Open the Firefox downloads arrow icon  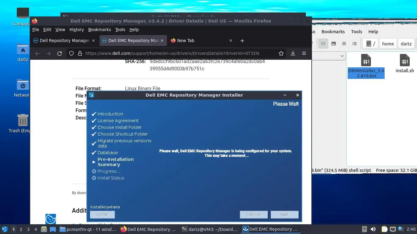point(293,53)
